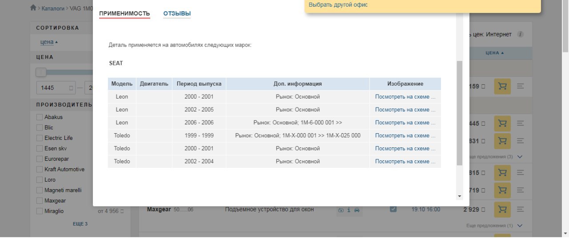Open list menu icon beside 2 929 offer
The width and height of the screenshot is (569, 238).
(521, 209)
